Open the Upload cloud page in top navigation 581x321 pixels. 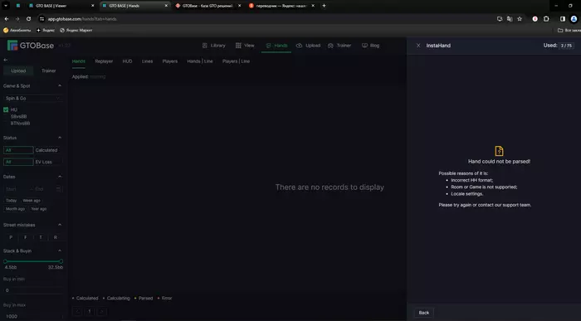[x=308, y=46]
